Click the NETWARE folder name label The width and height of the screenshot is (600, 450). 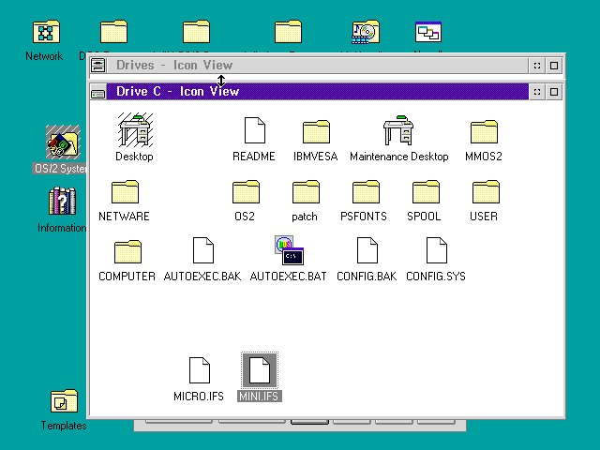point(124,217)
